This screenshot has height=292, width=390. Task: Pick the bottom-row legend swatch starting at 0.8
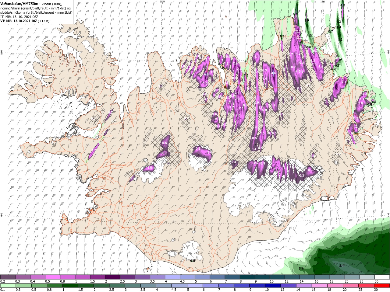click(x=55, y=286)
